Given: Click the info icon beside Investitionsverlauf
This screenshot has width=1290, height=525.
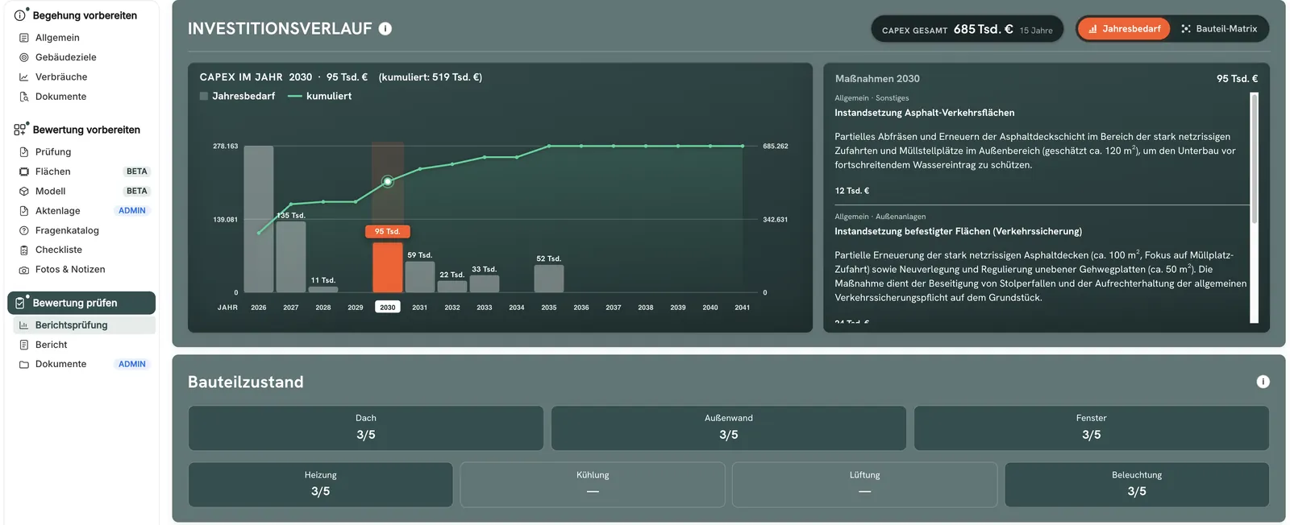Looking at the screenshot, I should coord(385,29).
